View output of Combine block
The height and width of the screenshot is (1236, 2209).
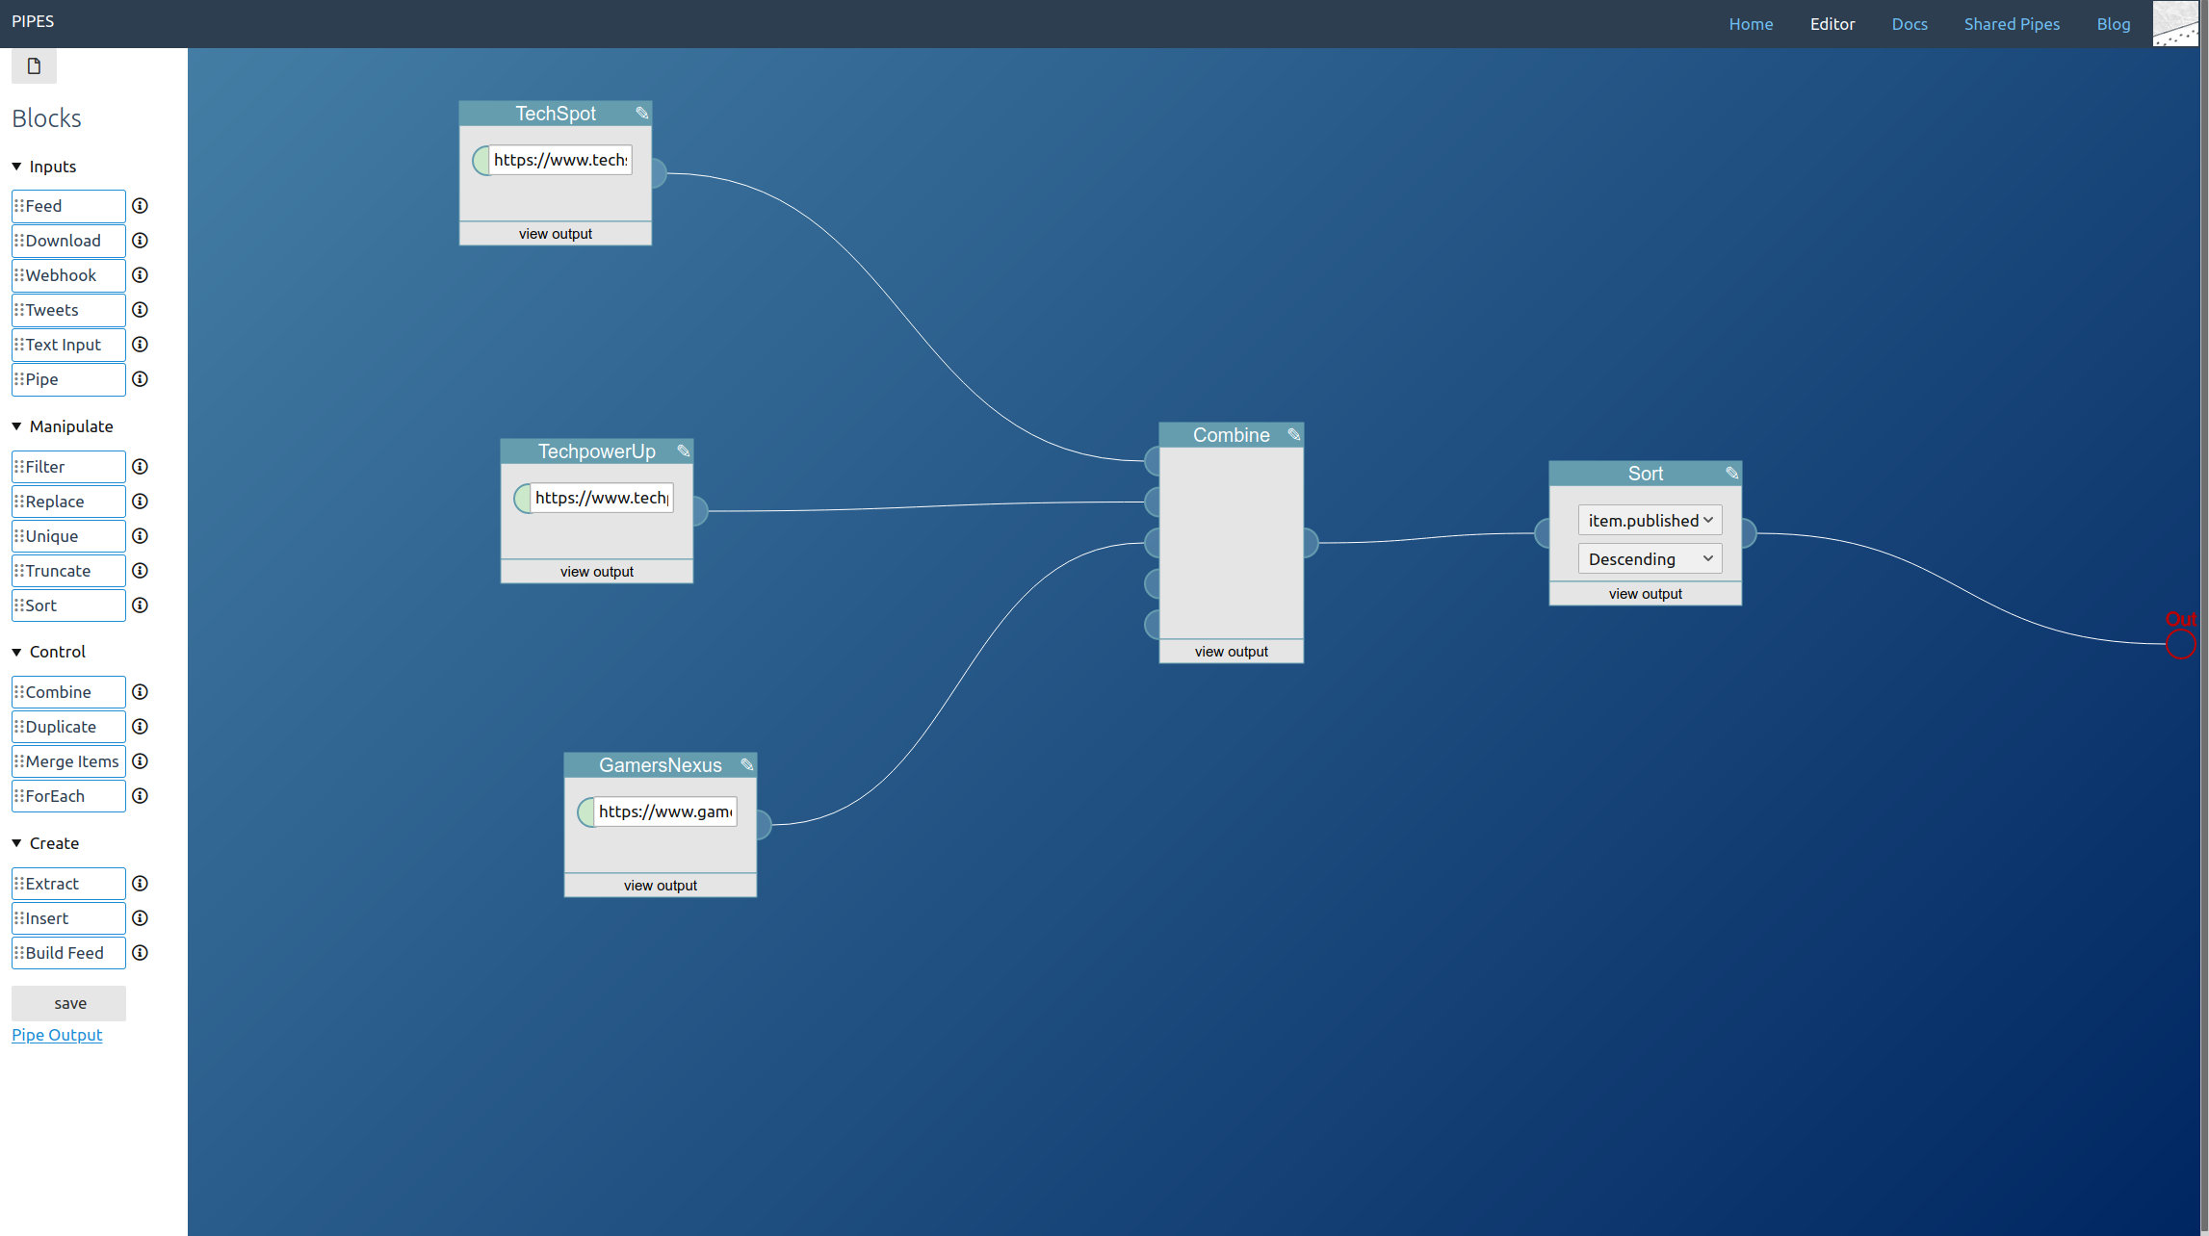click(x=1232, y=652)
